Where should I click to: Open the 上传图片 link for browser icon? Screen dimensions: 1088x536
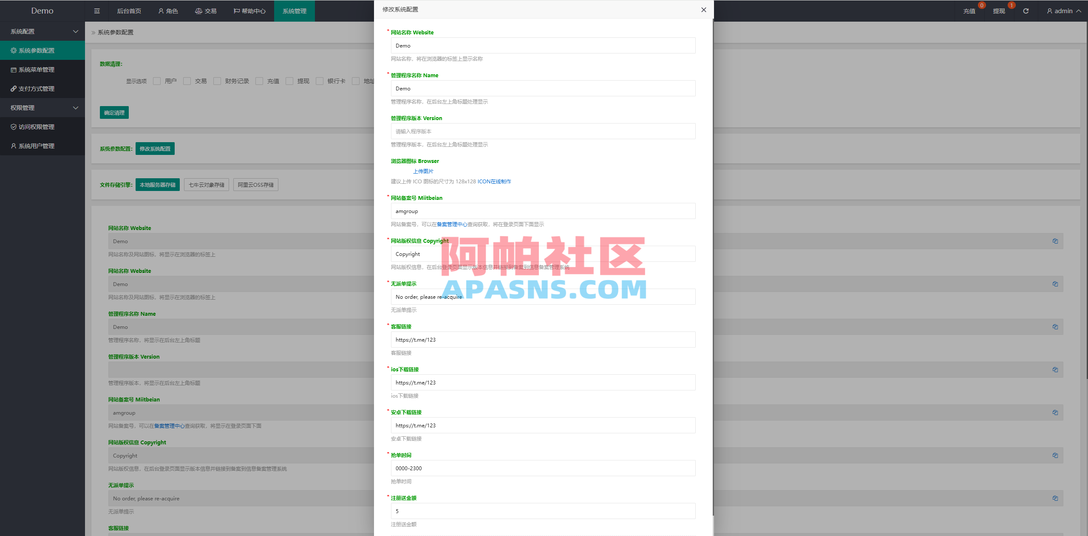[x=423, y=171]
